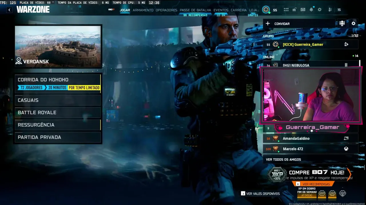This screenshot has height=205, width=366.
Task: Click Xbox icon on Marcelo 472 row
Action: 346,149
